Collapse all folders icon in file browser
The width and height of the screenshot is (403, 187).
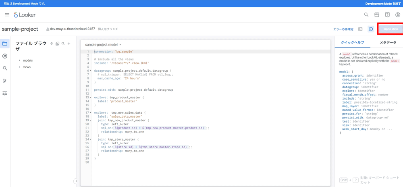coord(52,44)
